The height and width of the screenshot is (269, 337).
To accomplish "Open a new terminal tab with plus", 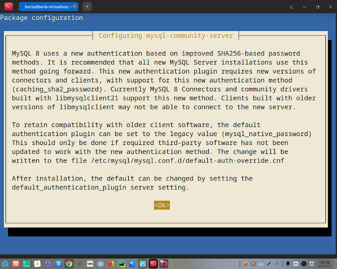I will (x=87, y=6).
